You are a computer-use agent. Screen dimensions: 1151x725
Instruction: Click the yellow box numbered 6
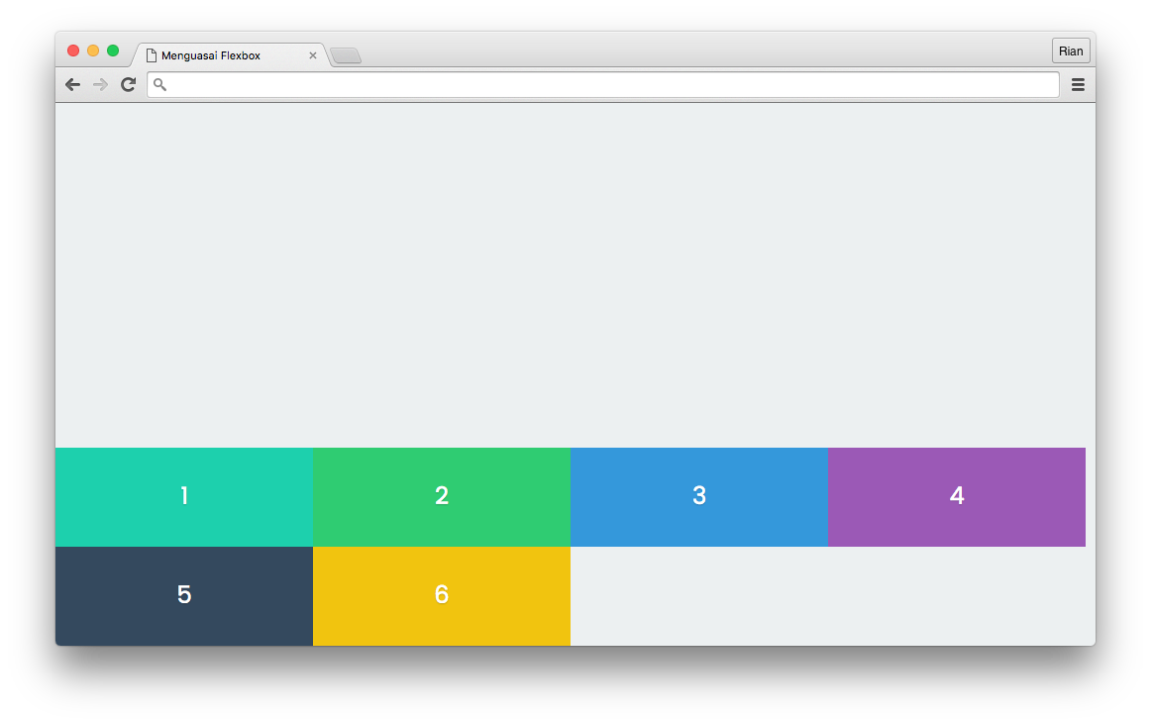click(442, 596)
